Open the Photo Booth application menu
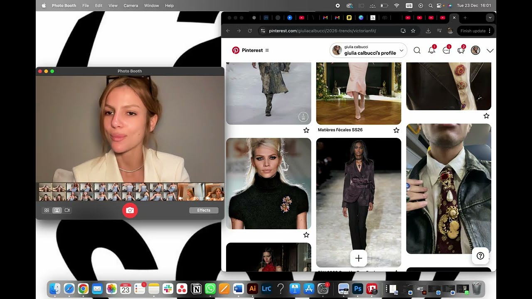 coord(64,6)
